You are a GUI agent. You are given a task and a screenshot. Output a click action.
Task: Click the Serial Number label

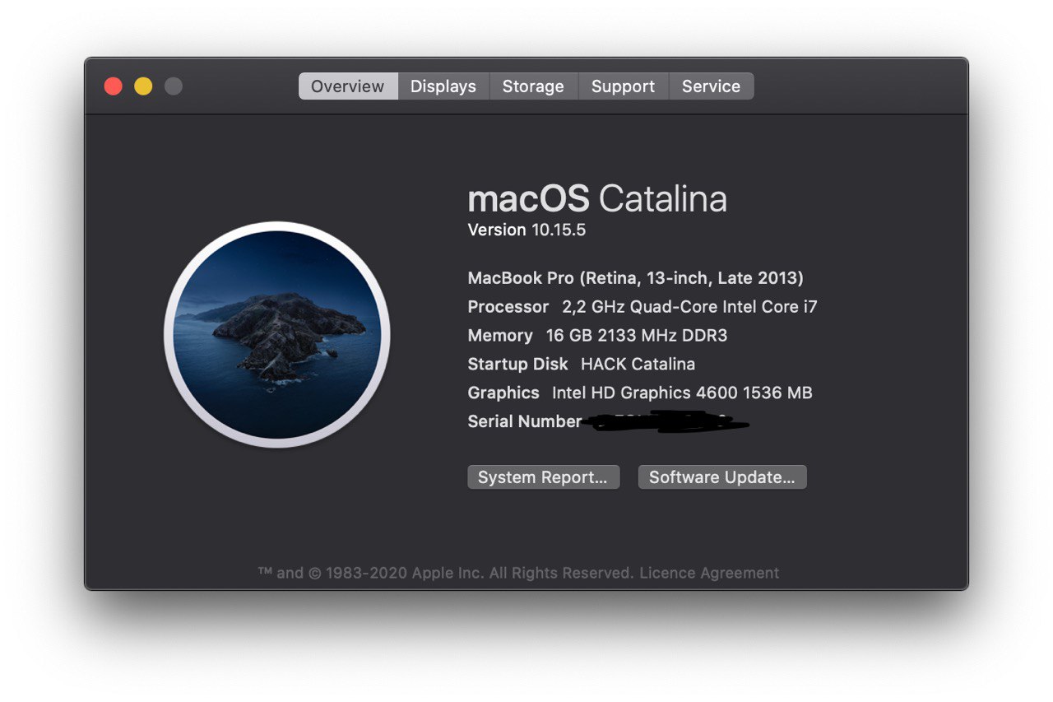(x=524, y=421)
